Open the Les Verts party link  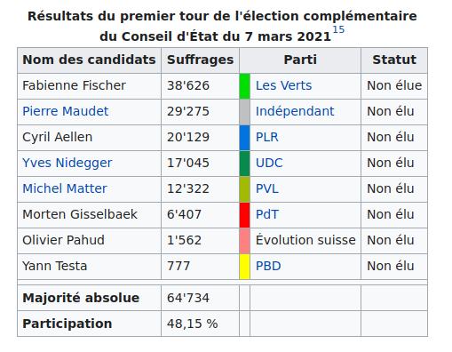point(283,85)
